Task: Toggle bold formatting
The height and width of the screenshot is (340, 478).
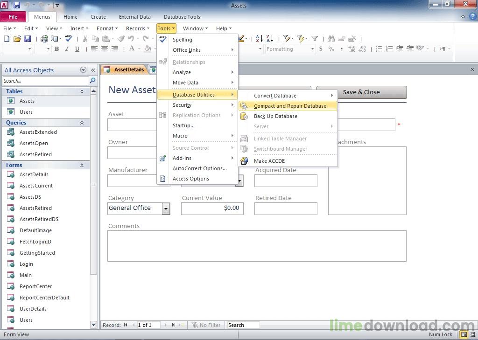Action: pyautogui.click(x=56, y=49)
